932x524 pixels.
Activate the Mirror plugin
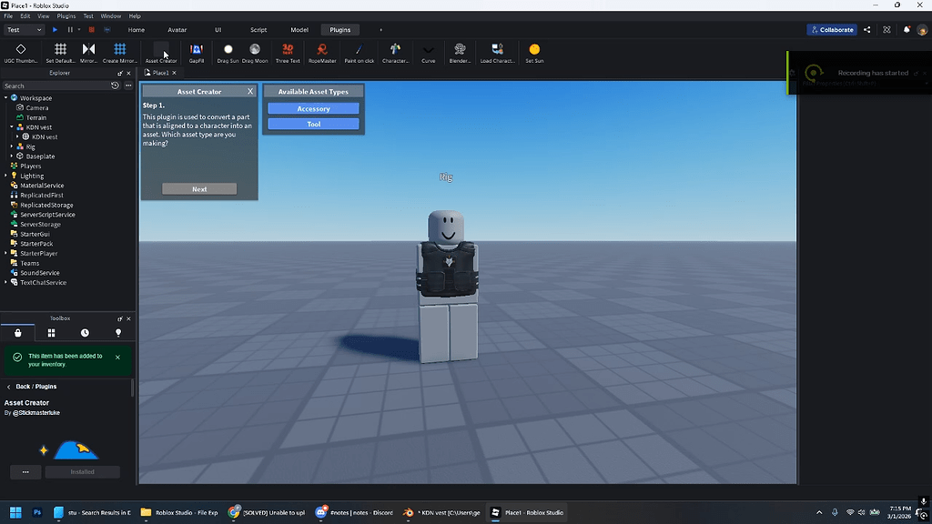(88, 52)
